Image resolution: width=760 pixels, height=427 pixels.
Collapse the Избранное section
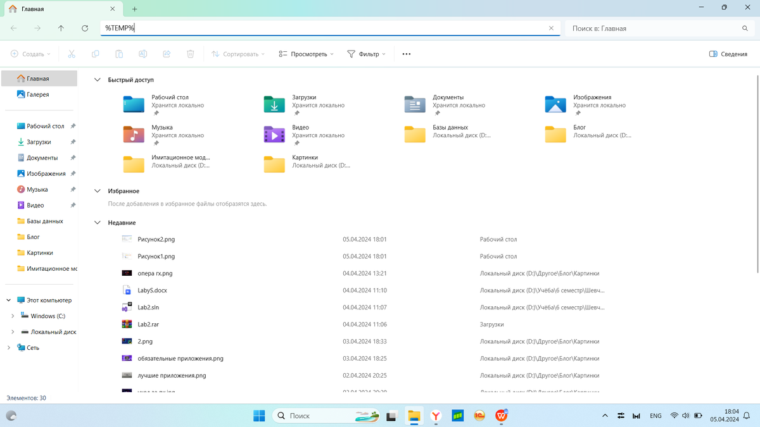tap(98, 191)
